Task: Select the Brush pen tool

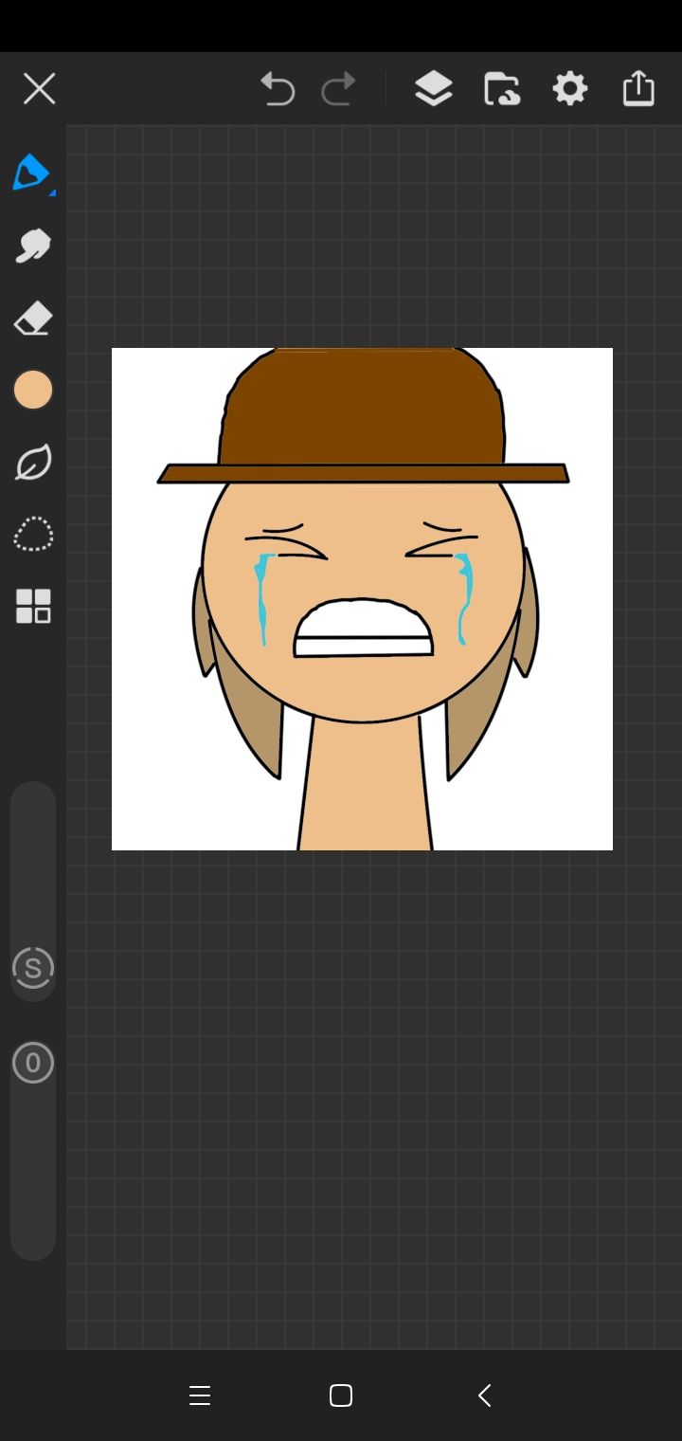Action: [32, 173]
